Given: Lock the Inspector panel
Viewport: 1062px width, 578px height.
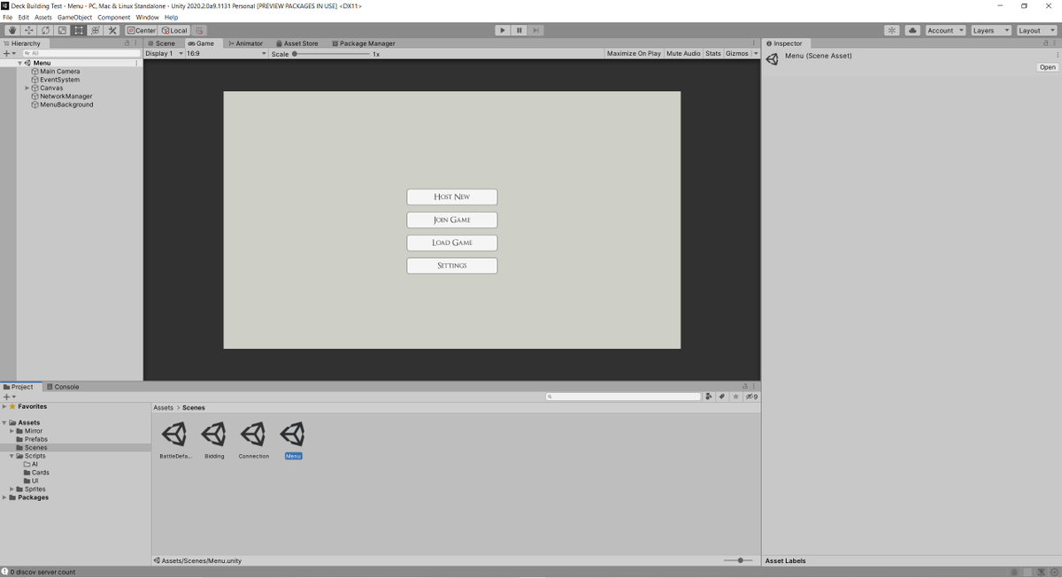Looking at the screenshot, I should 1045,42.
